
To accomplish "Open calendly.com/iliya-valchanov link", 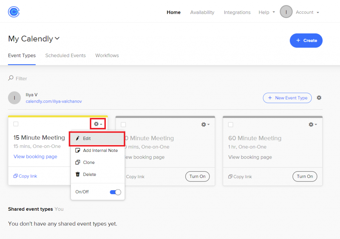I will (x=54, y=101).
